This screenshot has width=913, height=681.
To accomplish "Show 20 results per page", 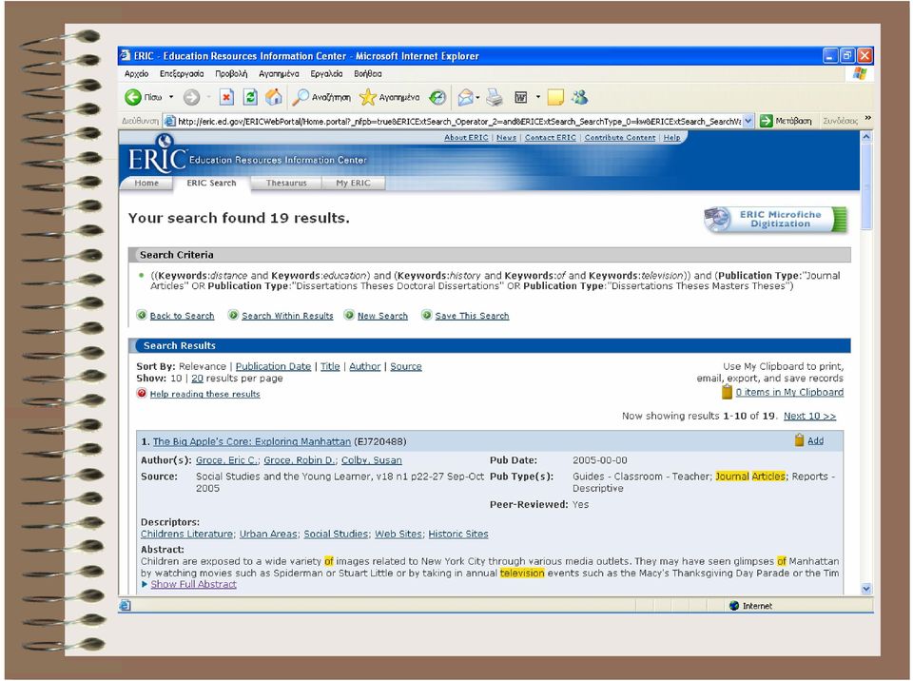I will click(x=198, y=379).
